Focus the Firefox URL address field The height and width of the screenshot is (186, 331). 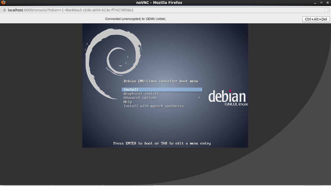point(165,10)
